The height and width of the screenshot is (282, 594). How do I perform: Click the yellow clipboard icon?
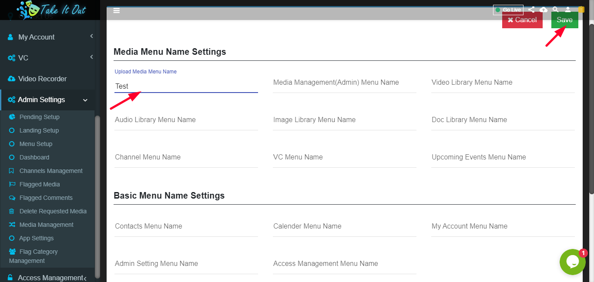tap(581, 10)
